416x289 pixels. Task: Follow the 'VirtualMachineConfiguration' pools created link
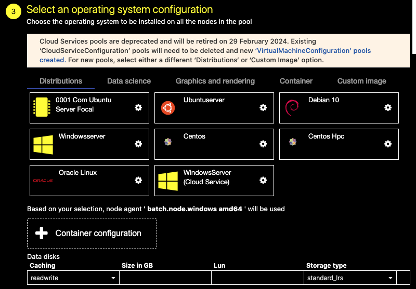(205, 55)
